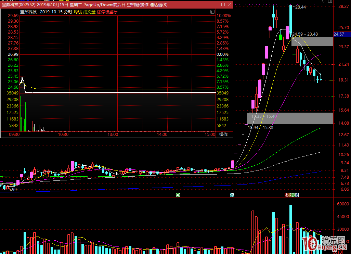Image resolution: width=351 pixels, height=254 pixels.
Task: Select the lower gray gap zone 15.33-15.40
Action: tap(290, 118)
